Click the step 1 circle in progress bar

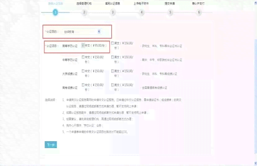55,12
